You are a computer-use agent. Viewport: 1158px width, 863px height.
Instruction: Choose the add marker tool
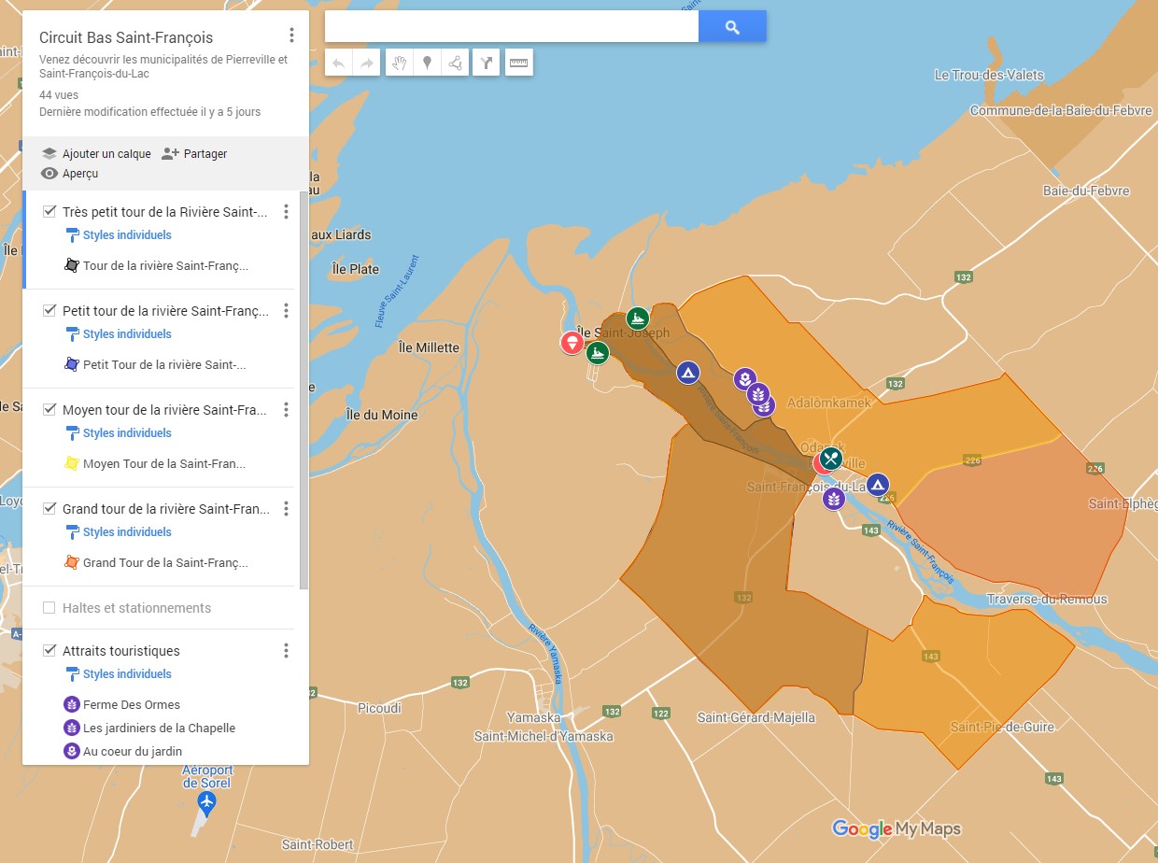point(427,64)
